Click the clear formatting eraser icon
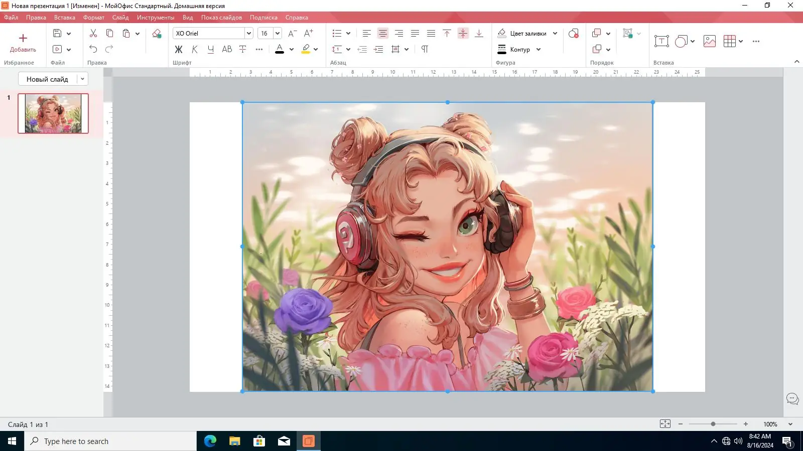 click(157, 34)
